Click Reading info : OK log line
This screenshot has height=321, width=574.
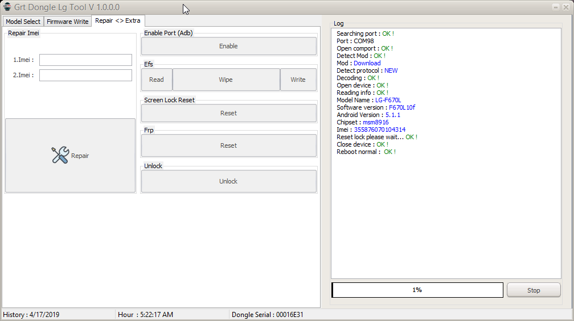(x=362, y=93)
